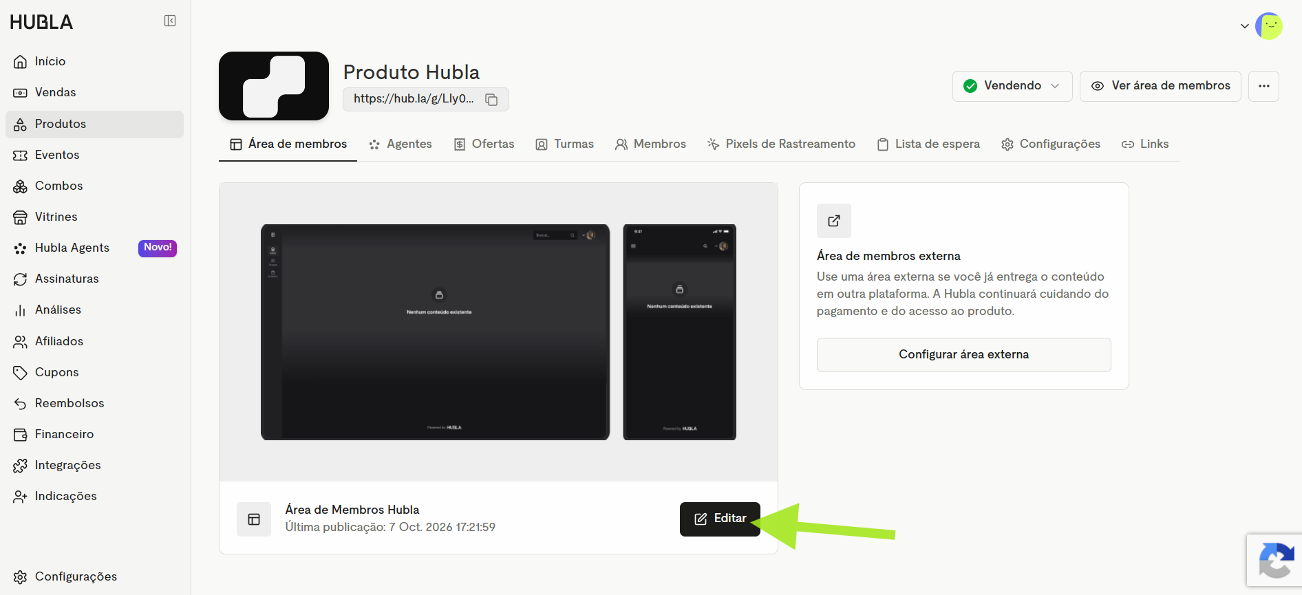1302x595 pixels.
Task: Open Indicações in the sidebar
Action: point(94,497)
